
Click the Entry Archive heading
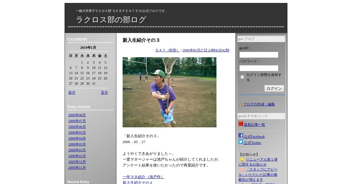pos(79,107)
